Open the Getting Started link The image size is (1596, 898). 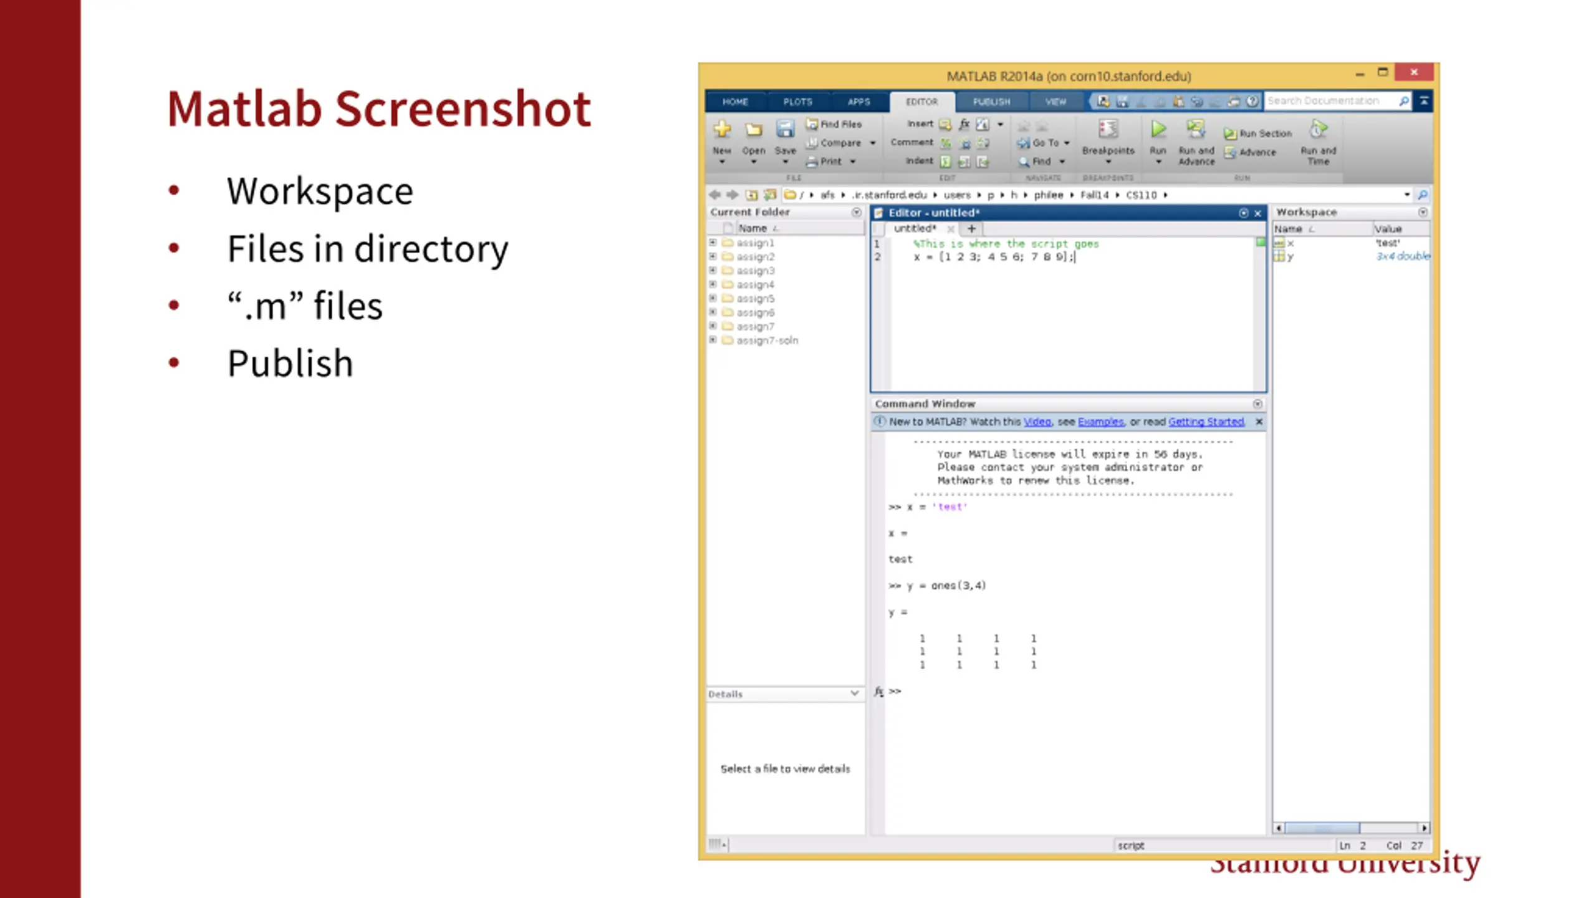1205,422
